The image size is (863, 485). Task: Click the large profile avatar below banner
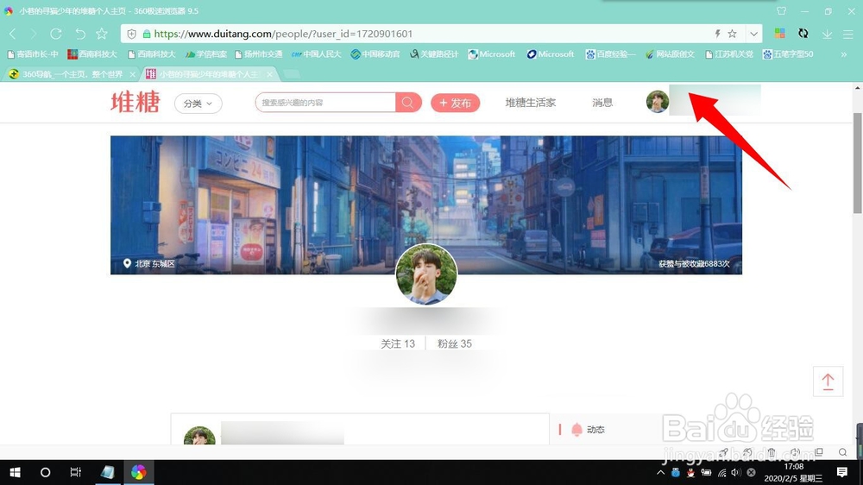[426, 274]
